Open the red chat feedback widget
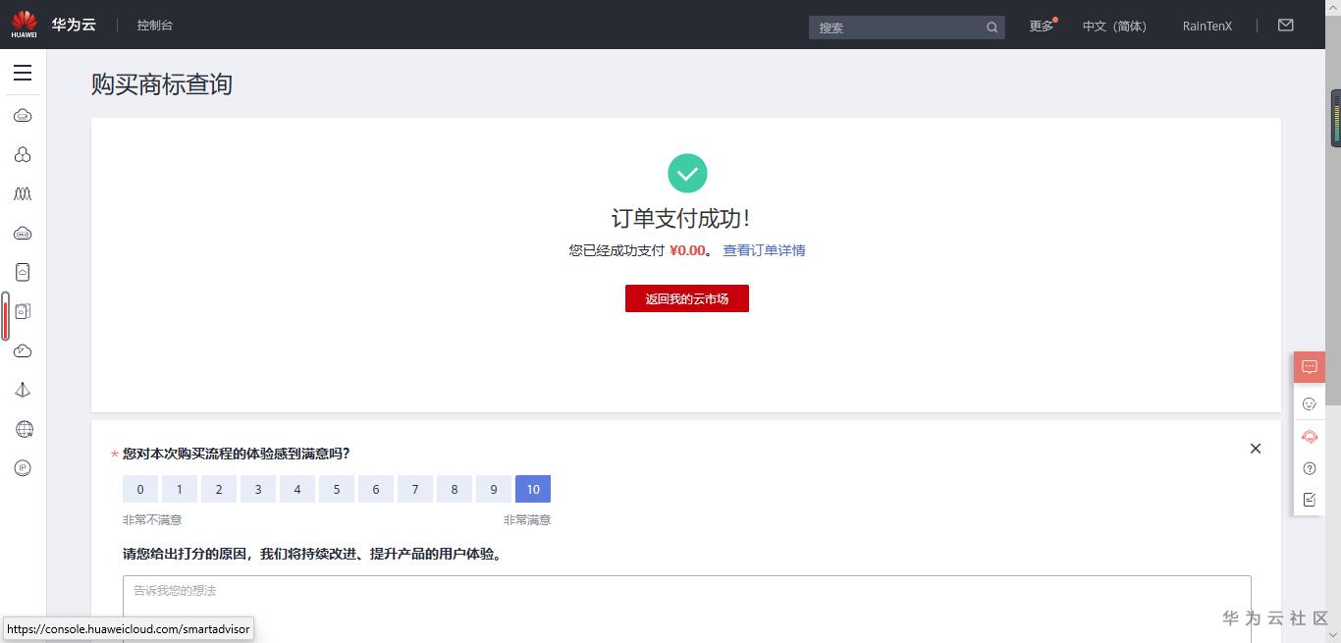Screen dimensions: 1341x643 1310,367
